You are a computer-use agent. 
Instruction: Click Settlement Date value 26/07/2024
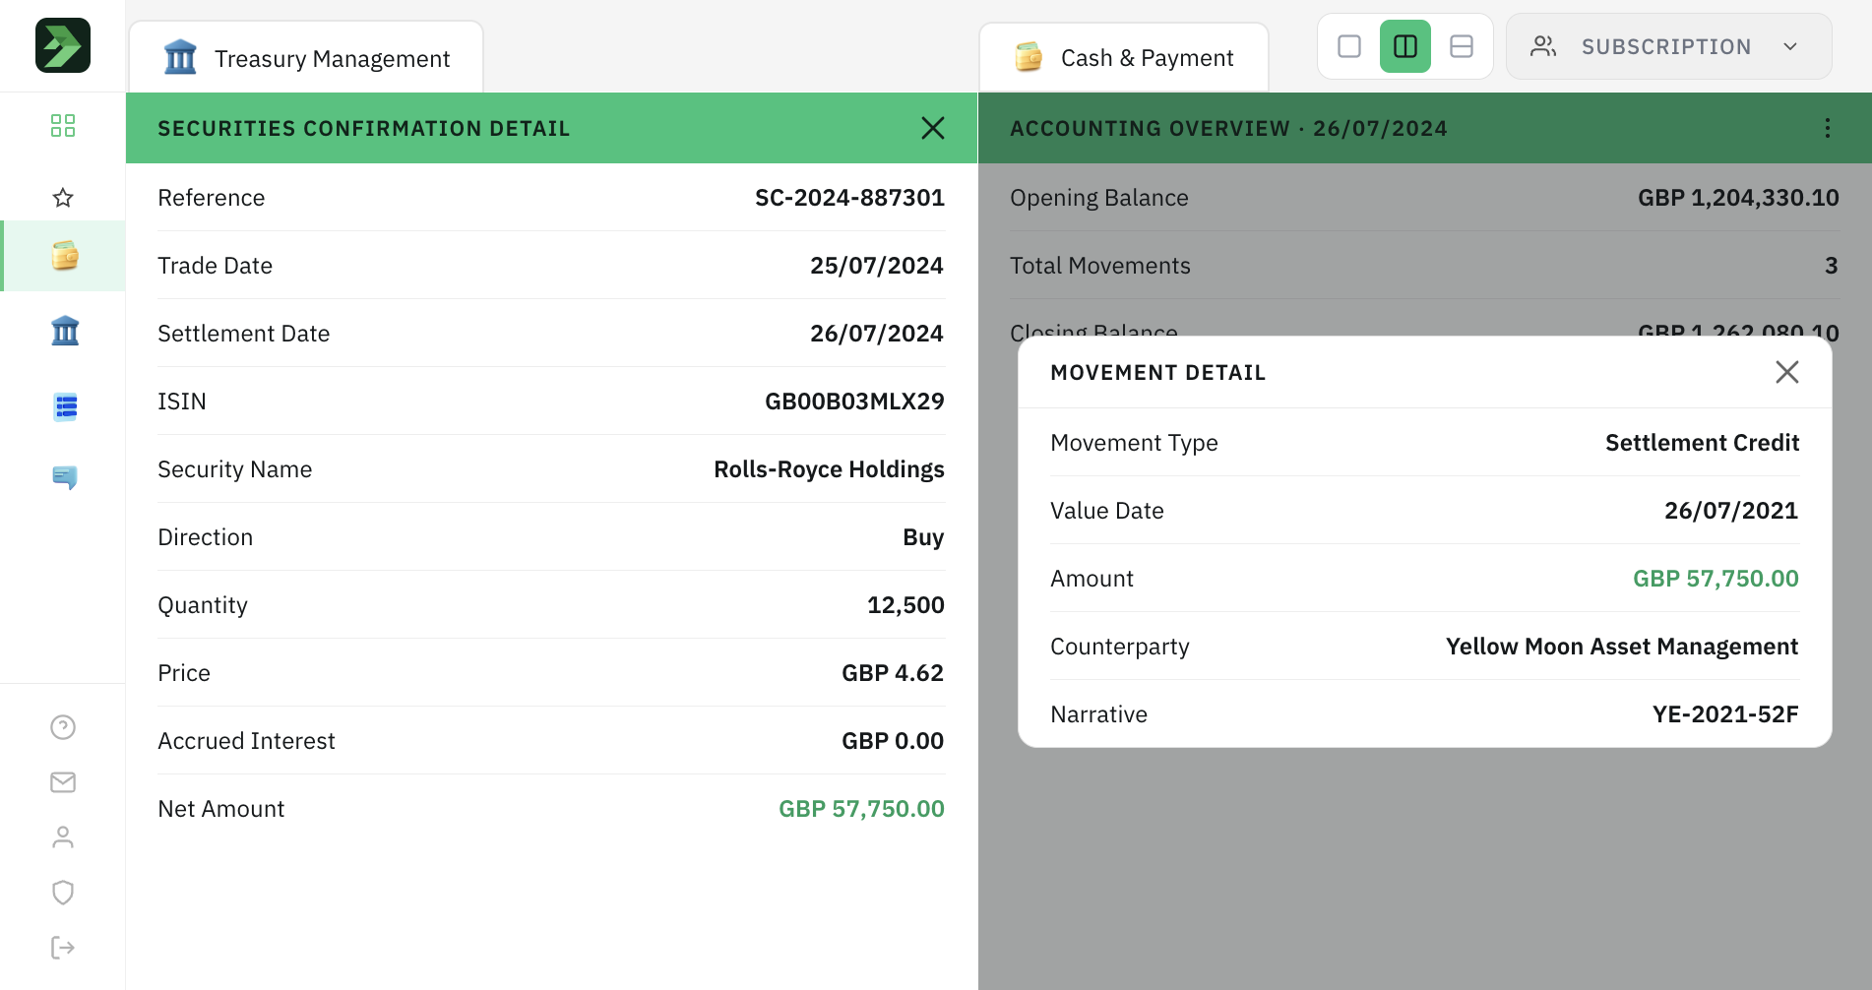(x=877, y=334)
